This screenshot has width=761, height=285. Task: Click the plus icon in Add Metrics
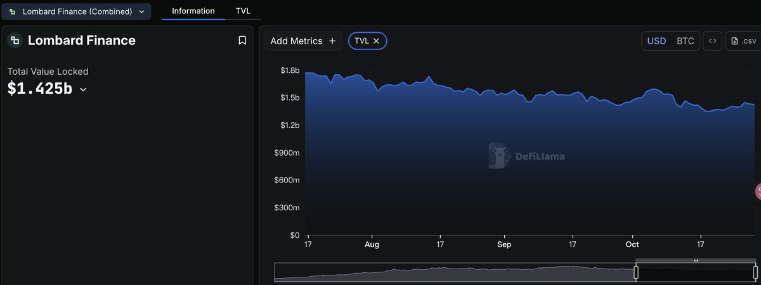coord(332,41)
